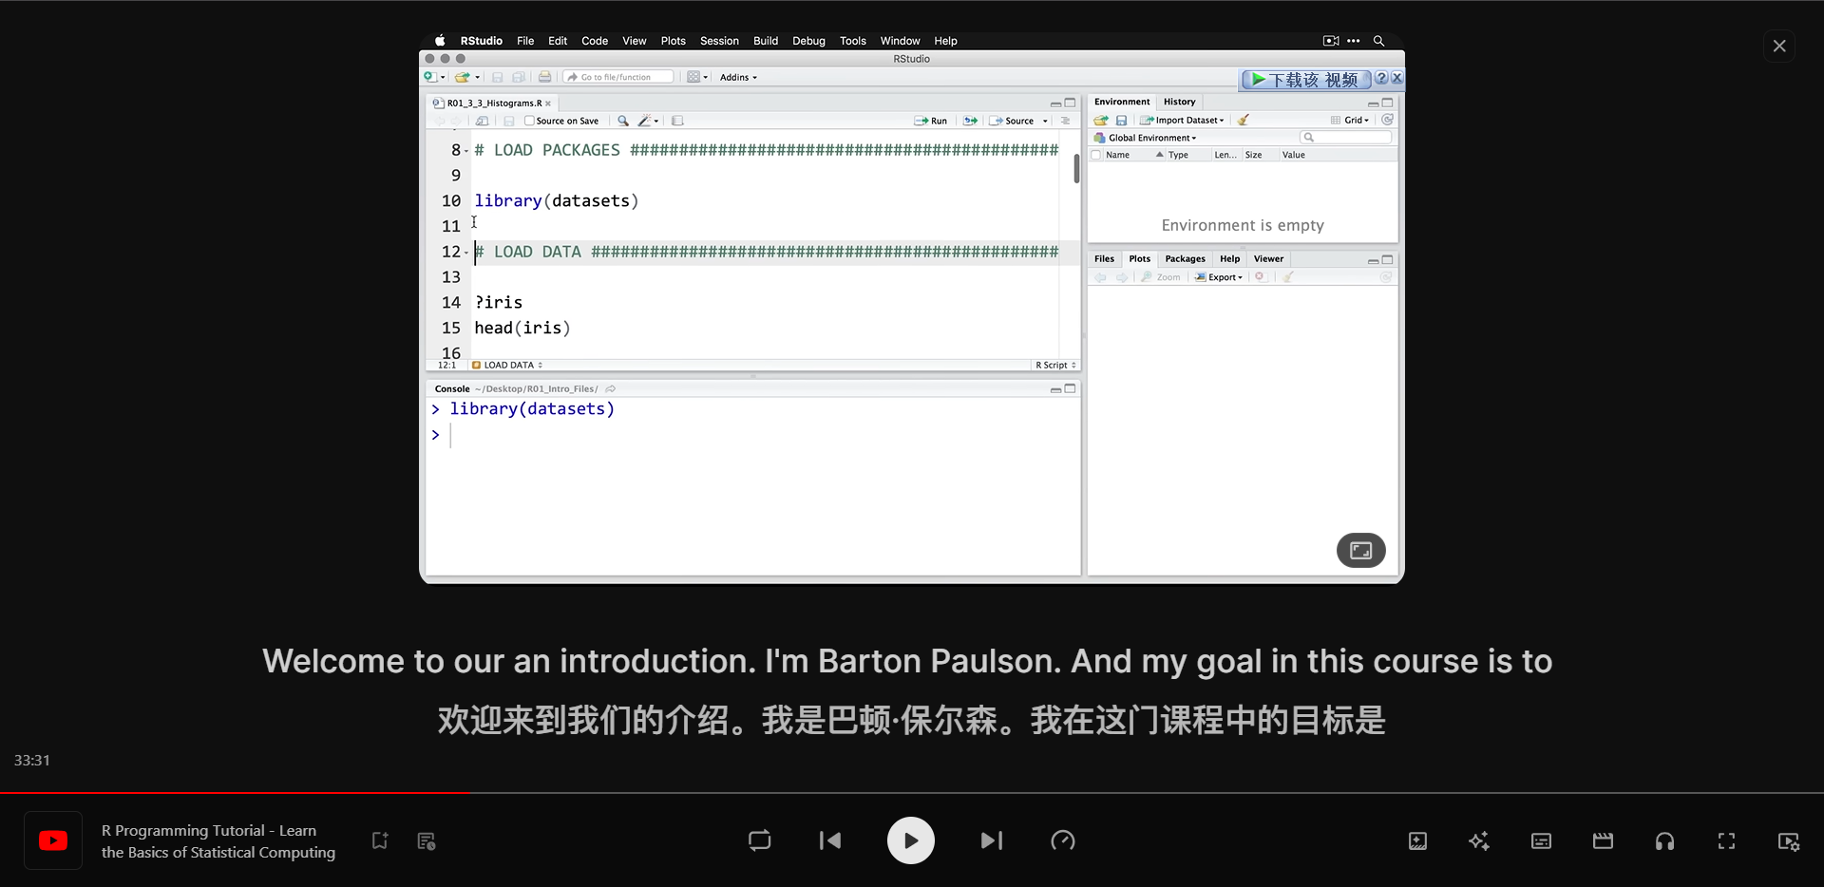Open the Export dropdown in the Plots pane
The image size is (1824, 887).
coord(1219,277)
